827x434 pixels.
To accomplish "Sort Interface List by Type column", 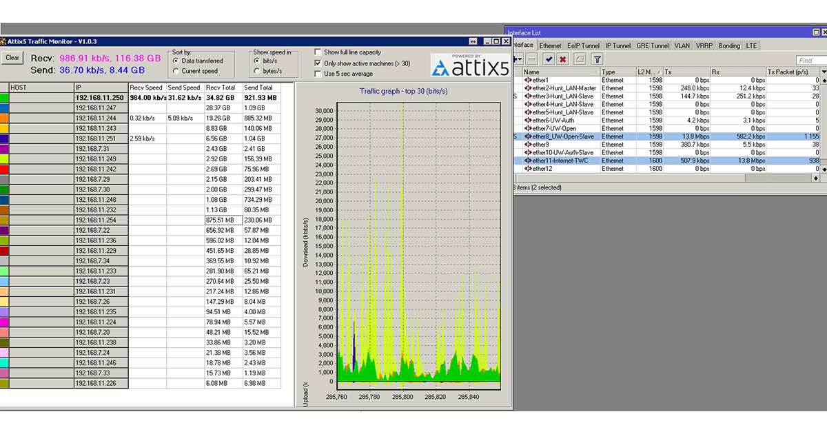I will 618,72.
